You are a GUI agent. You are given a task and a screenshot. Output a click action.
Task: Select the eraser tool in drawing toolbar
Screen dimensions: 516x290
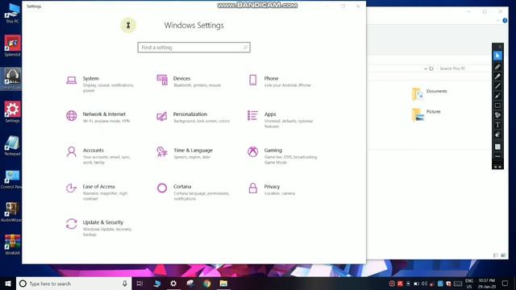pyautogui.click(x=497, y=135)
